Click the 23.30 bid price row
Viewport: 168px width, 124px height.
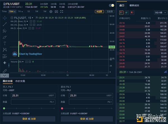point(143,81)
